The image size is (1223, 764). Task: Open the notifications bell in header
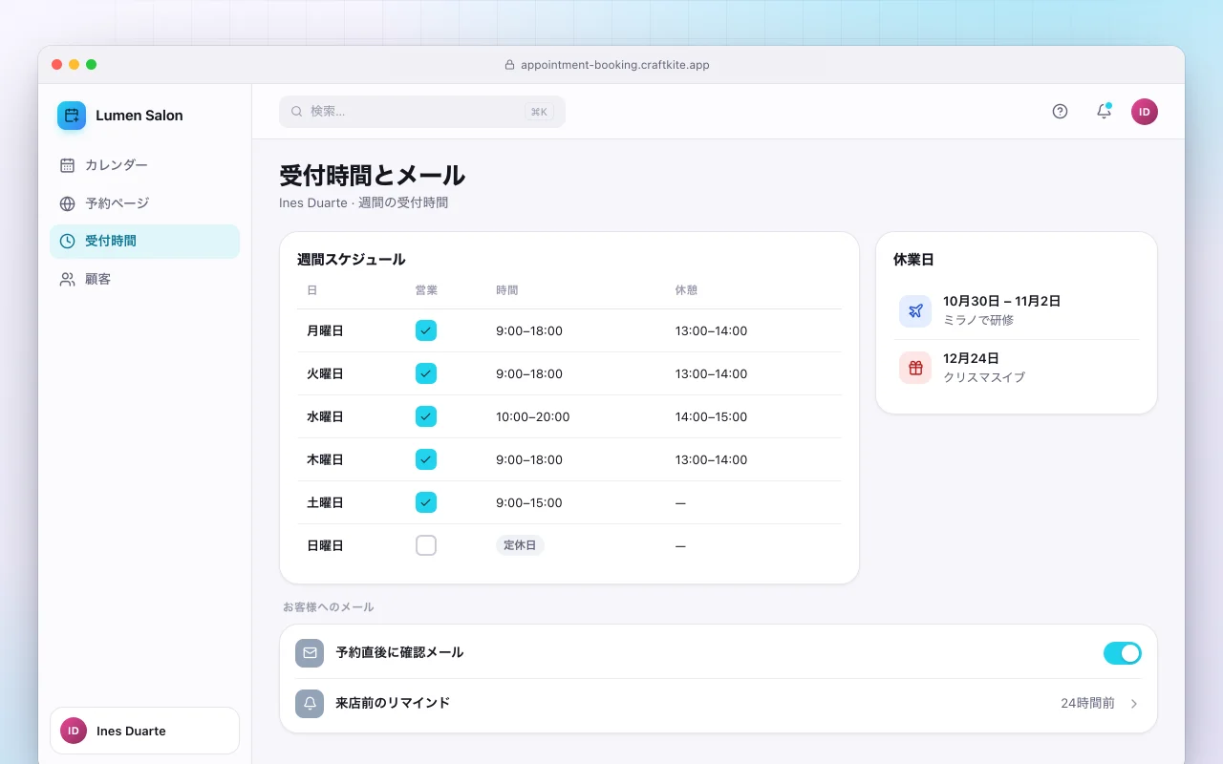coord(1104,112)
